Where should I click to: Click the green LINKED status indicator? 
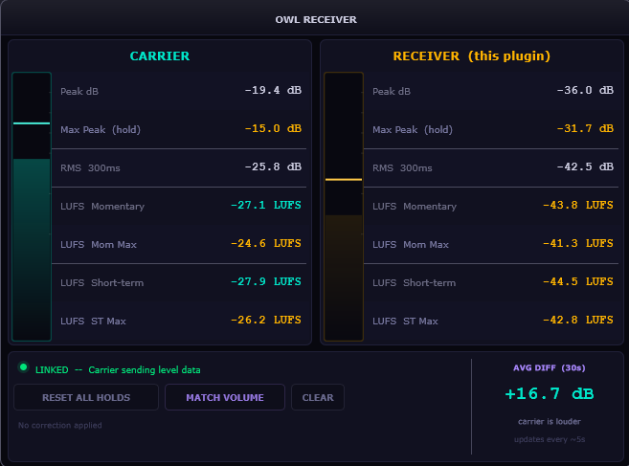(x=24, y=367)
